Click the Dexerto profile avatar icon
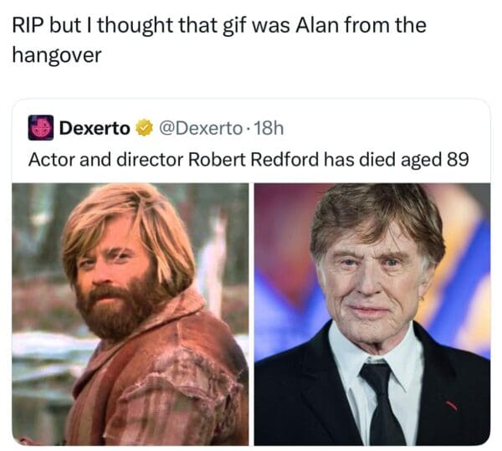This screenshot has height=451, width=502. click(x=41, y=128)
